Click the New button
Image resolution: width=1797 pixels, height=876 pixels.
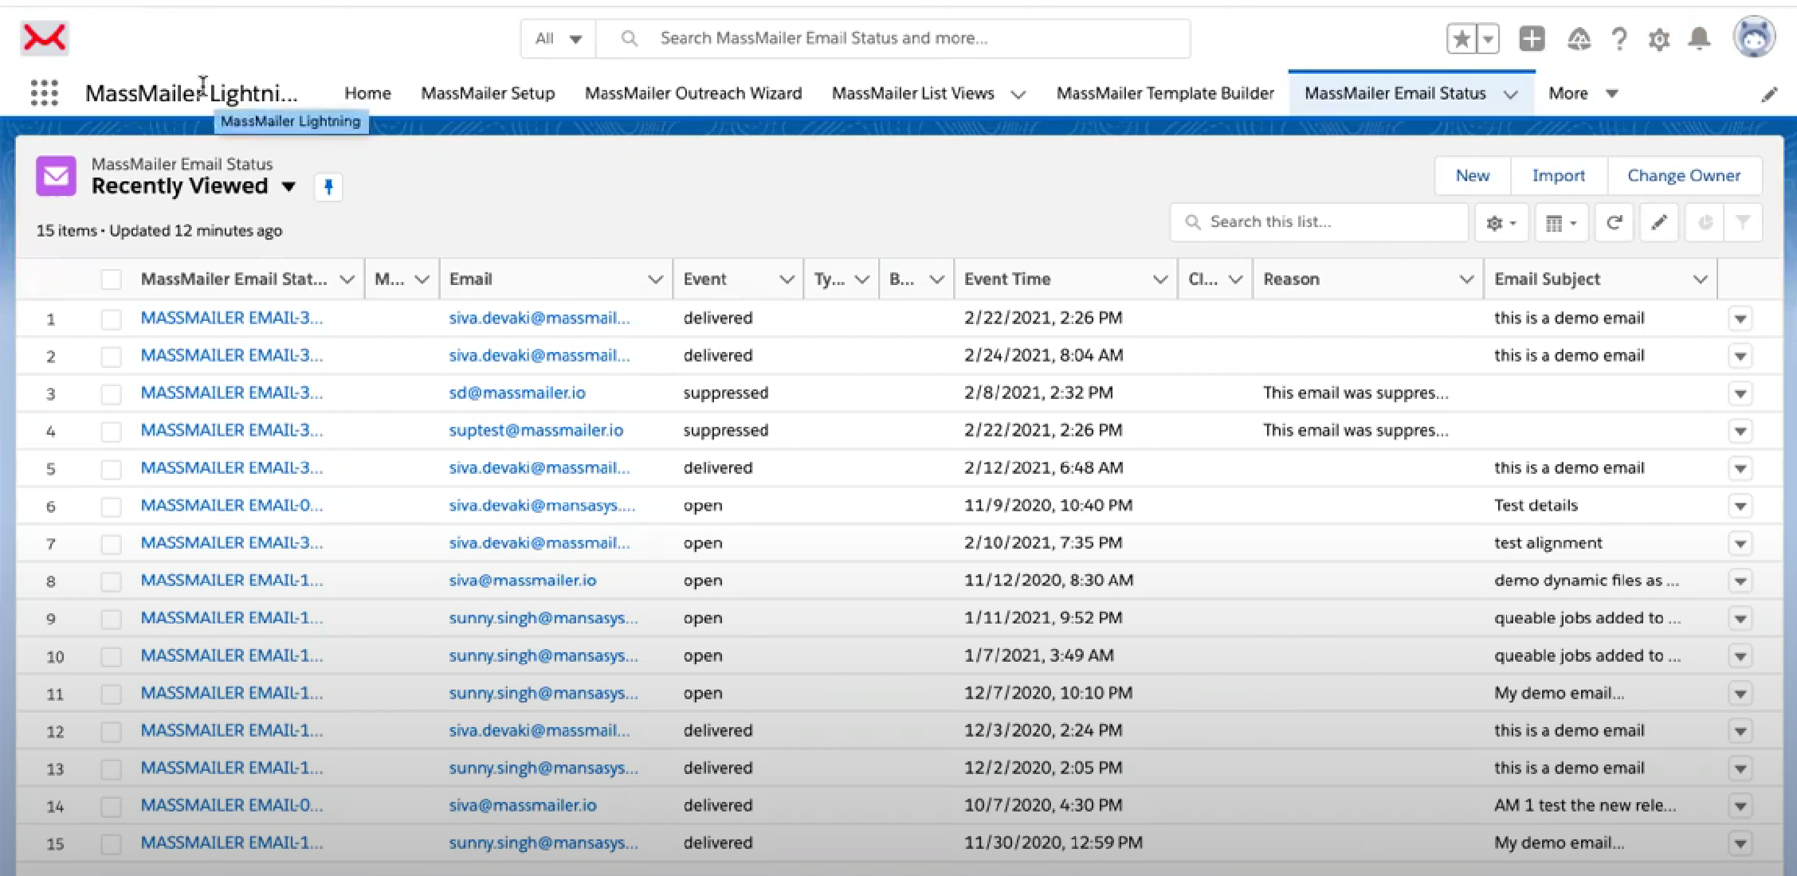[x=1473, y=176]
